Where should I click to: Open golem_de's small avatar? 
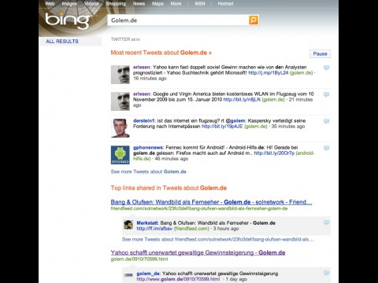(x=128, y=275)
